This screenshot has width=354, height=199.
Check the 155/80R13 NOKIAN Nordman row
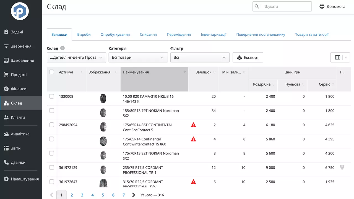click(52, 110)
